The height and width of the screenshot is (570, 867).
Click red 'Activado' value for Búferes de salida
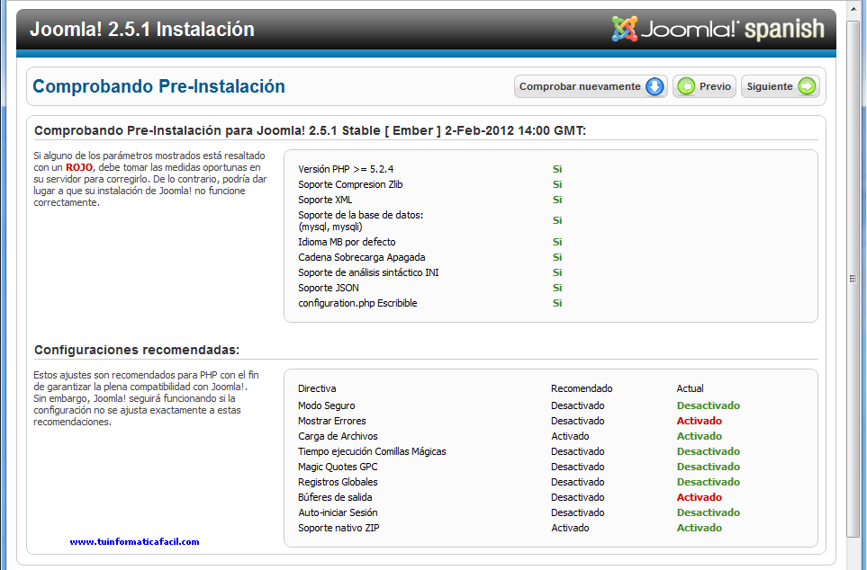700,498
